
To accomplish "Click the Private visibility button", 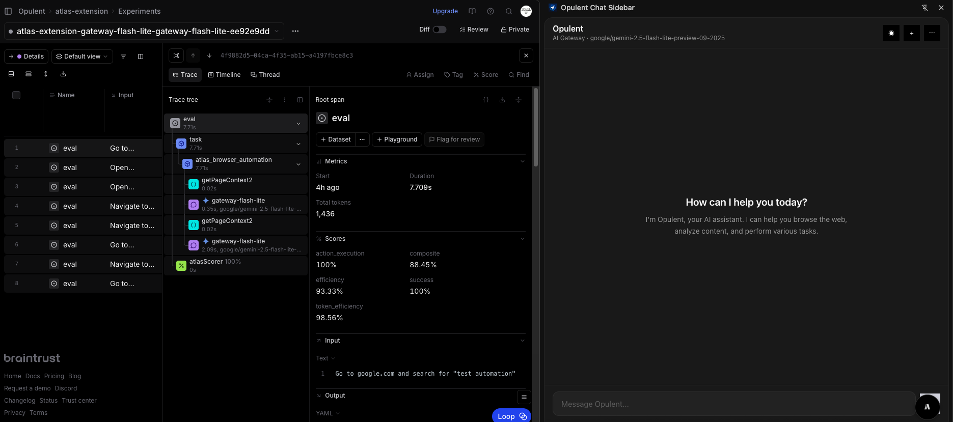I will point(515,30).
